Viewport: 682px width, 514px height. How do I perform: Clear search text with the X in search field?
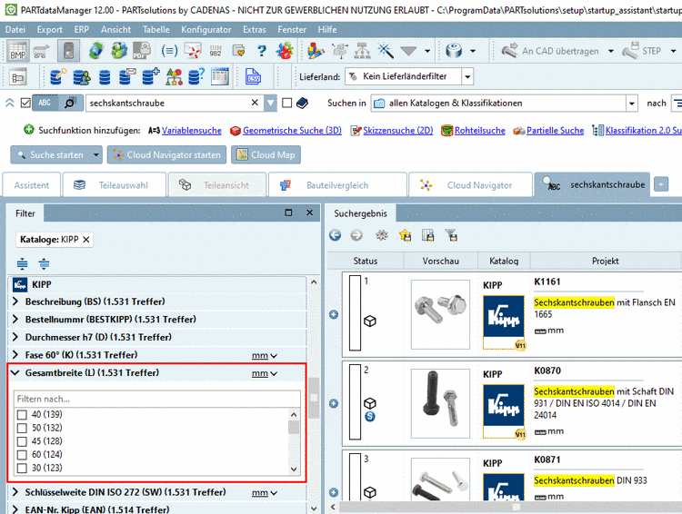255,103
